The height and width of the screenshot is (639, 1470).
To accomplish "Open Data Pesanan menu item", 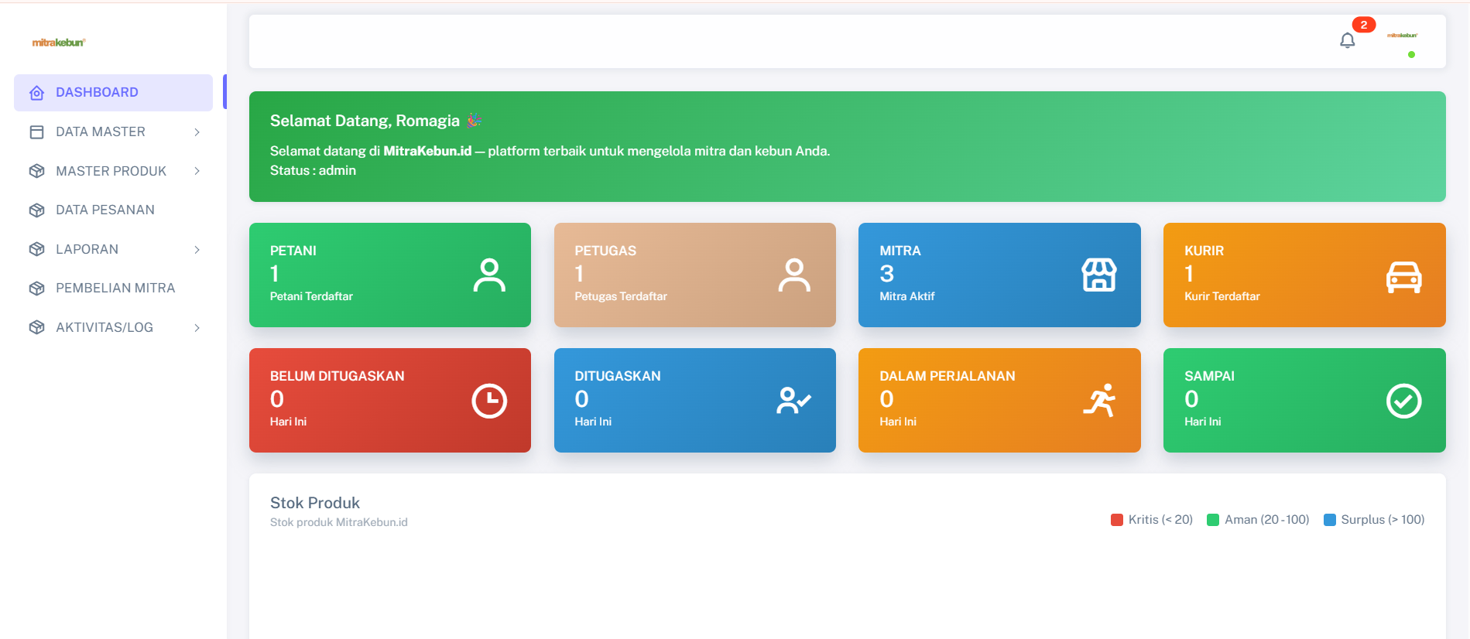I will tap(113, 210).
